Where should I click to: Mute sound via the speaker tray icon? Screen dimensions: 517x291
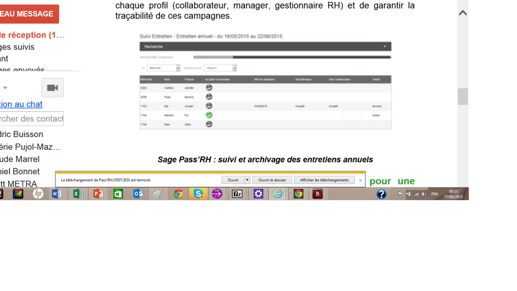click(x=423, y=193)
